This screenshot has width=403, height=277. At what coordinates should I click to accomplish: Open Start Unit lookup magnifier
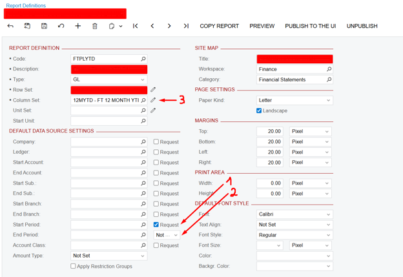(143, 121)
